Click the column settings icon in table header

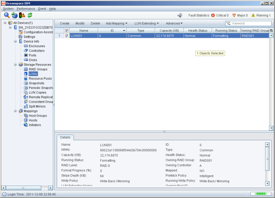(x=271, y=31)
